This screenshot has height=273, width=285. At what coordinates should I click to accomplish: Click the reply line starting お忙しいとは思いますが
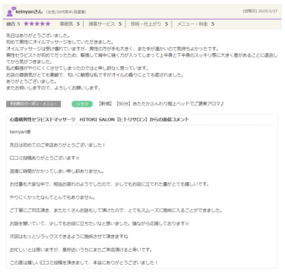pos(81,249)
